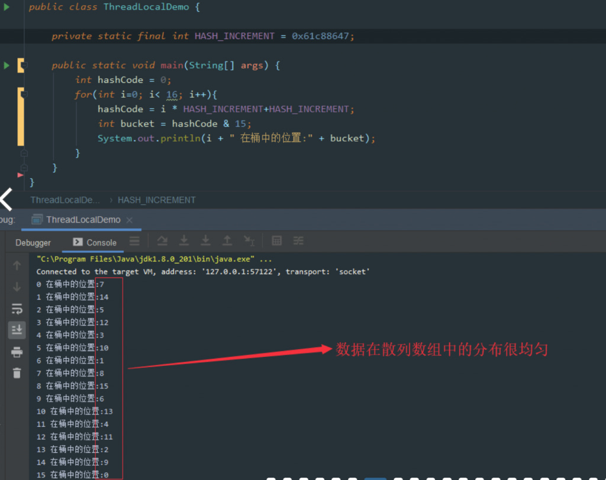Switch to the Debugger tab
The width and height of the screenshot is (606, 480).
click(x=33, y=243)
